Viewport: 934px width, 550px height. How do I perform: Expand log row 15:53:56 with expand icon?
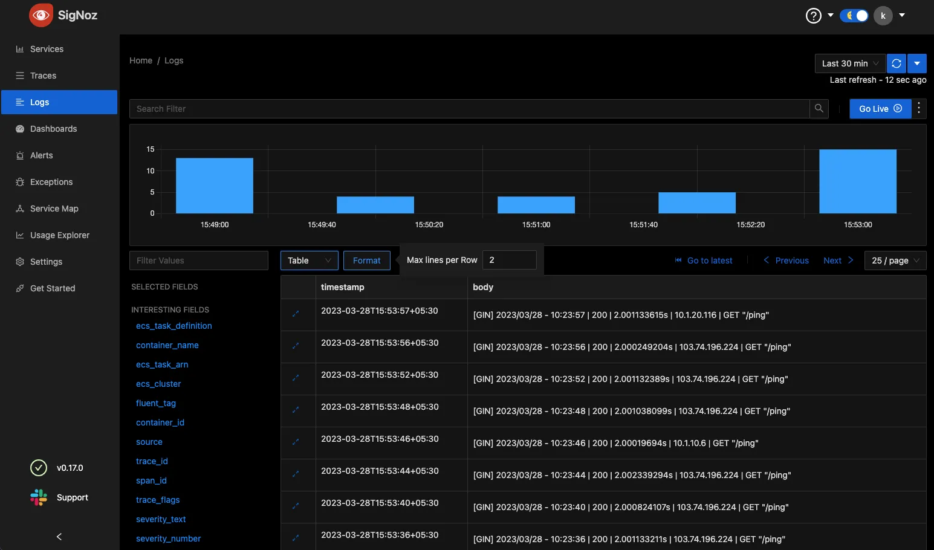[x=296, y=346]
